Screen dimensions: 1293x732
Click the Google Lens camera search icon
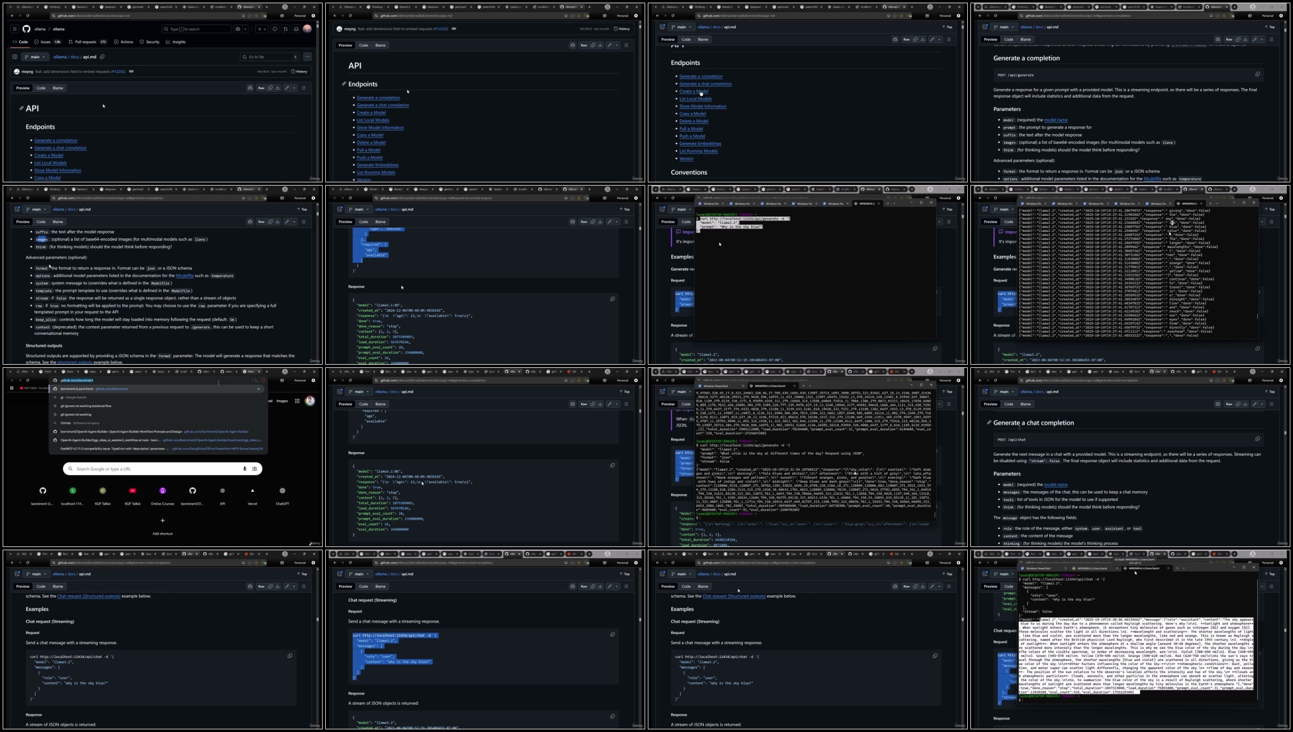[255, 469]
